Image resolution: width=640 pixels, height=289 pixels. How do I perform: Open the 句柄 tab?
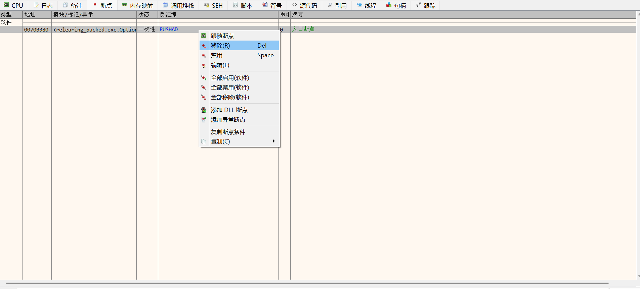[396, 5]
